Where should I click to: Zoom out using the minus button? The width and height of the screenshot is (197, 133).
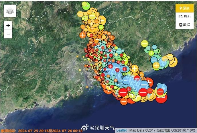(x=8, y=34)
